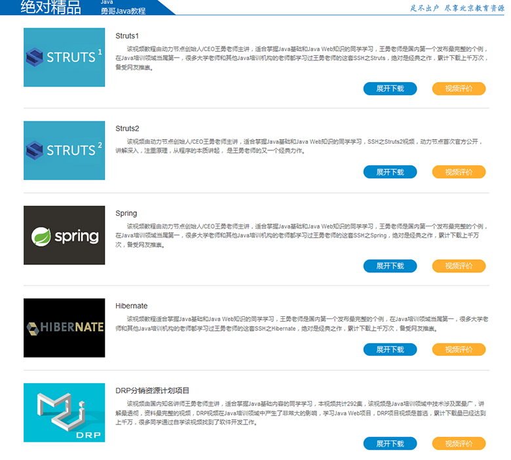511x460 pixels.
Task: Click the Struts 2 logo thumbnail
Action: pyautogui.click(x=64, y=150)
